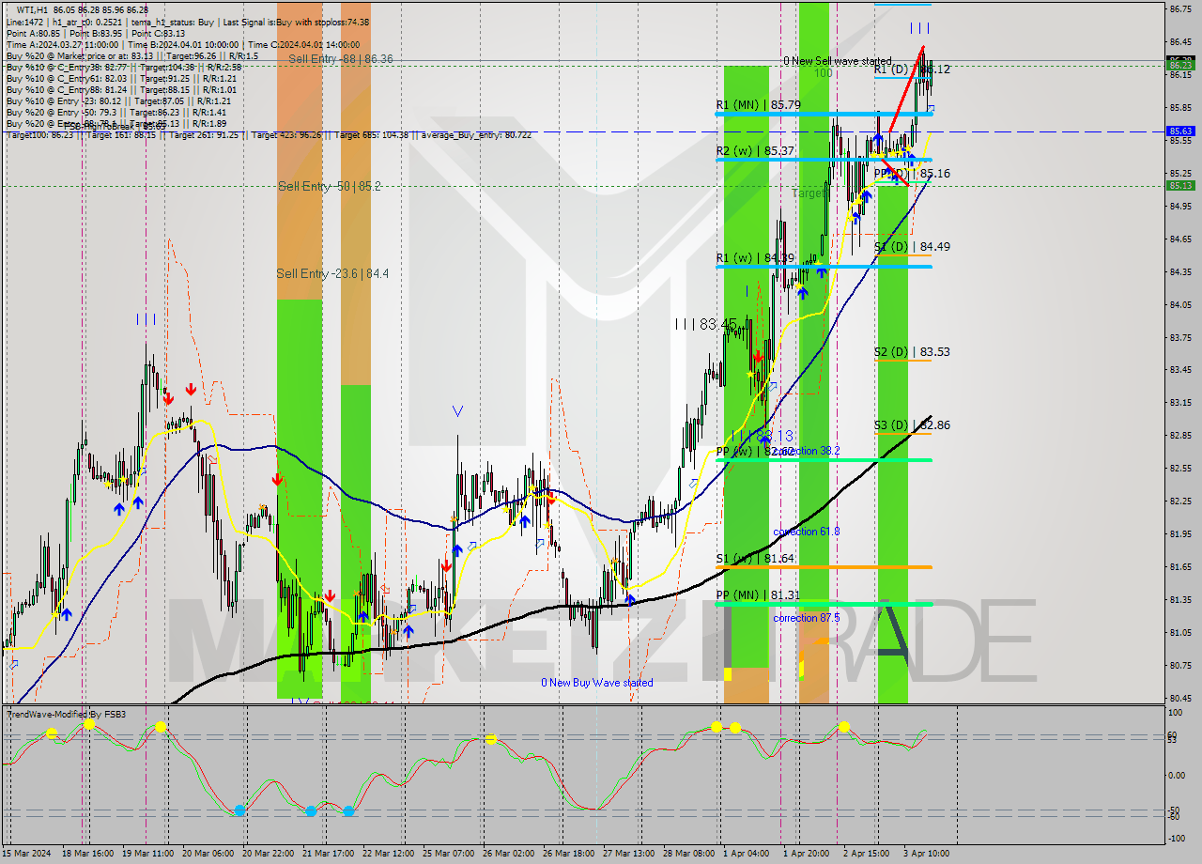
Task: Click the 26 Mar 02:00 time label
Action: tap(508, 854)
